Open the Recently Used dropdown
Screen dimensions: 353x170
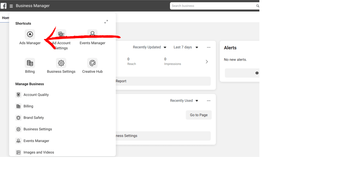pos(184,101)
